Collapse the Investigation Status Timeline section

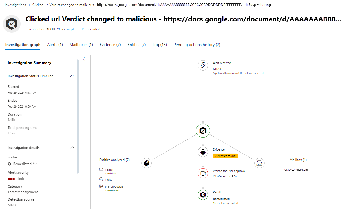(72, 76)
